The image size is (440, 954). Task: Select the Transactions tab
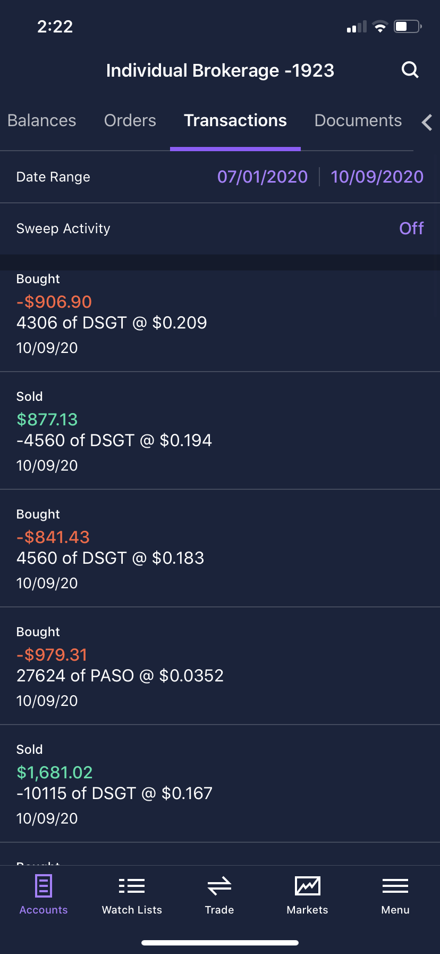click(235, 121)
